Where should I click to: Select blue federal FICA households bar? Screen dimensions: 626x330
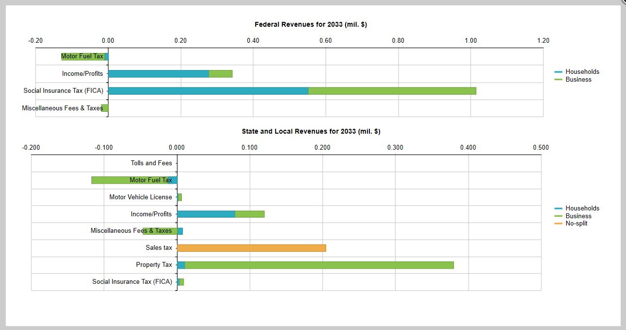coord(208,91)
